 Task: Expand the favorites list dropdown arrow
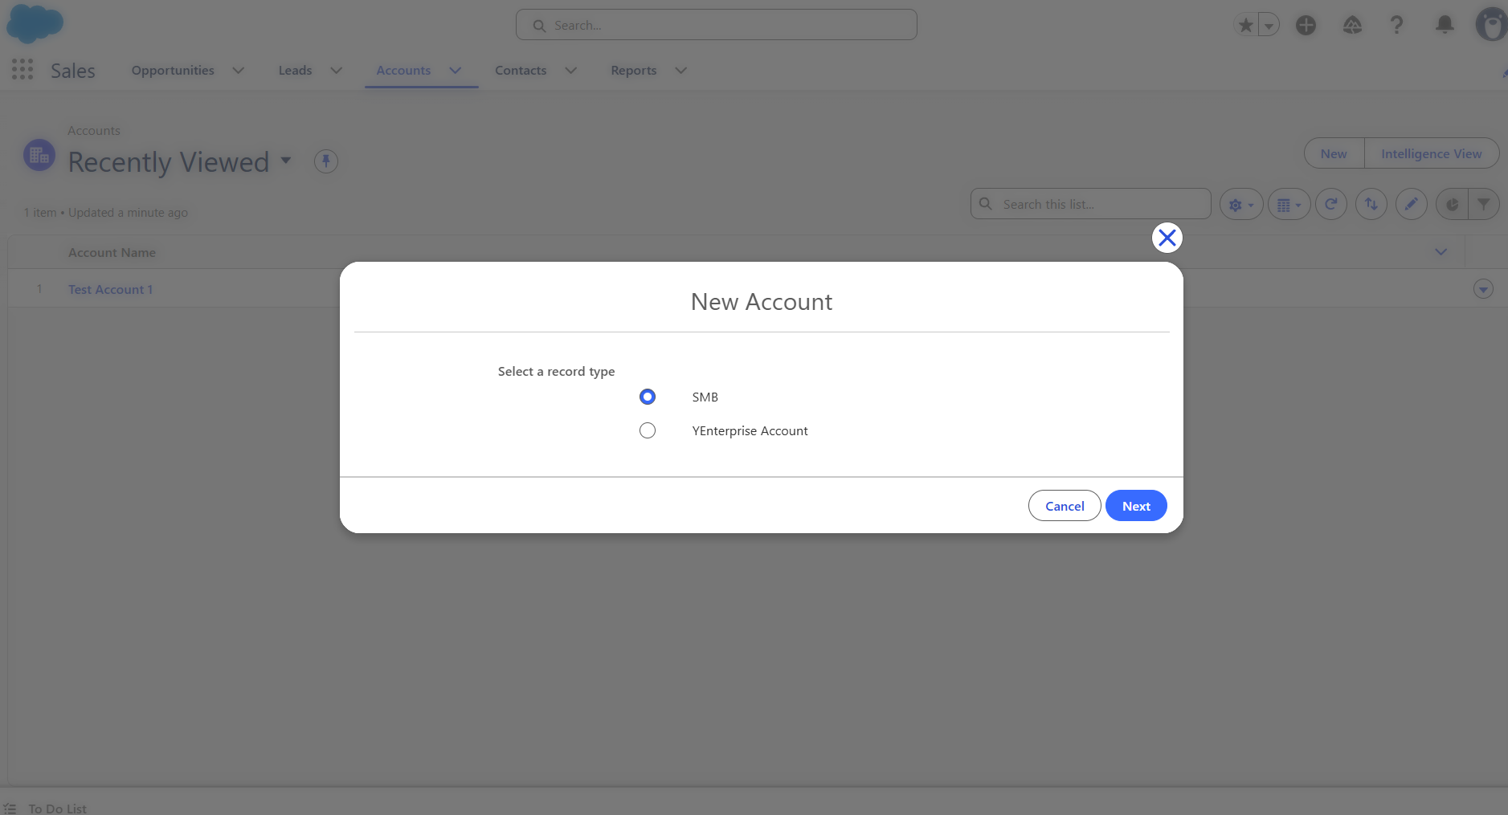[x=1269, y=25]
